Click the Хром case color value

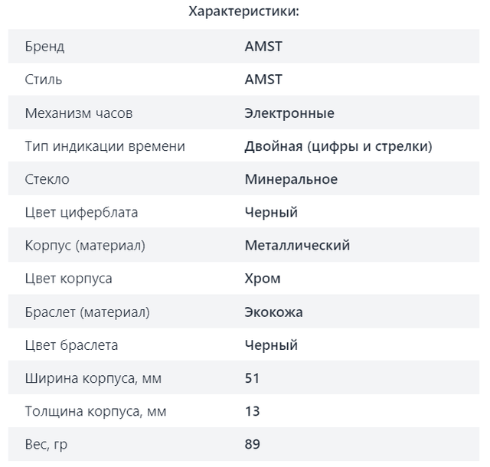[263, 279]
